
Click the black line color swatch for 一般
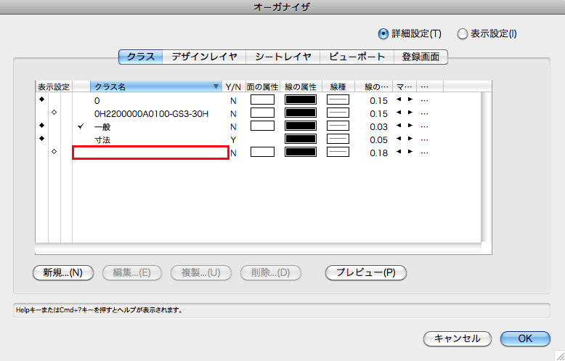pyautogui.click(x=301, y=126)
